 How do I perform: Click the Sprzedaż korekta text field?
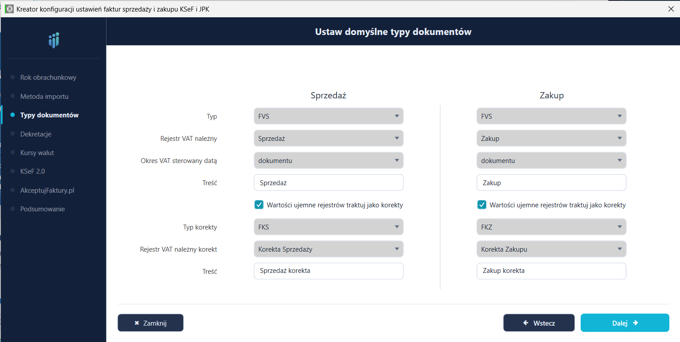pyautogui.click(x=329, y=271)
